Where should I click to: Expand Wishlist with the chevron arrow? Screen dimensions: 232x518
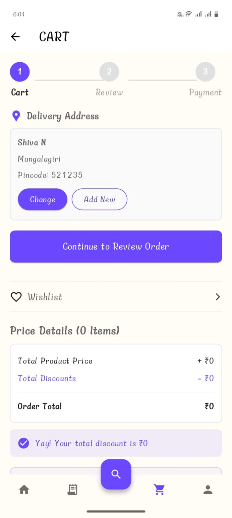pos(218,297)
